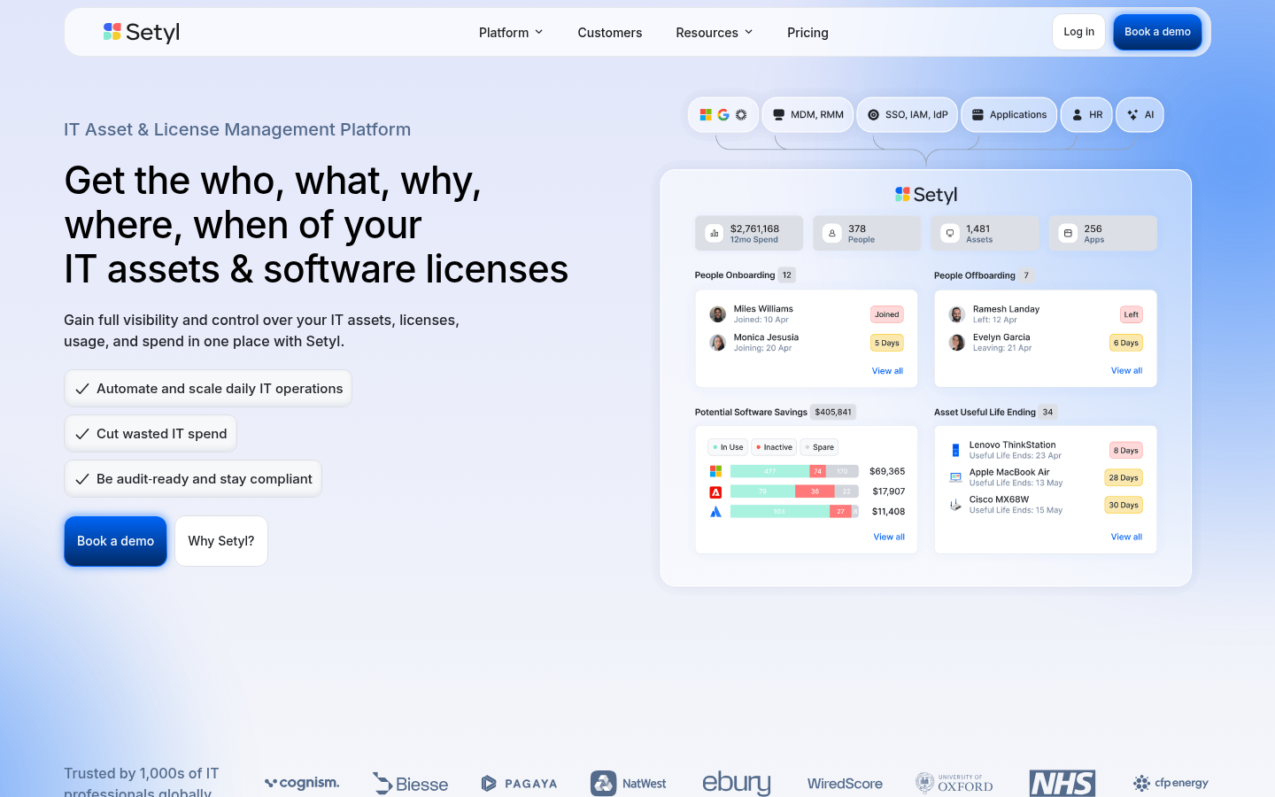
Task: View all Potential Software Savings
Action: tap(889, 537)
